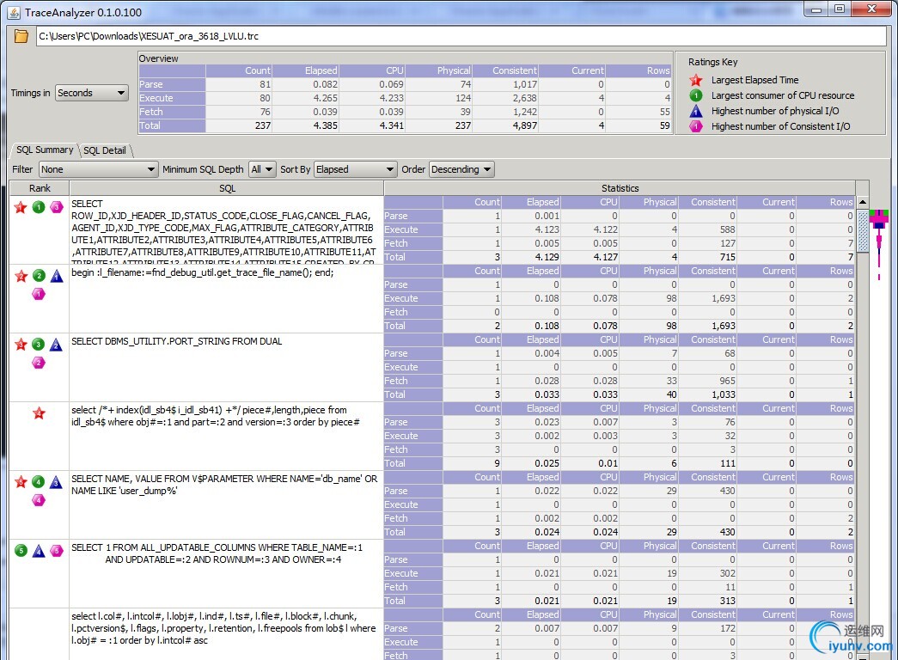Click red star icon on get_trace_file_name row
Viewport: 898px width, 660px height.
pyautogui.click(x=21, y=276)
